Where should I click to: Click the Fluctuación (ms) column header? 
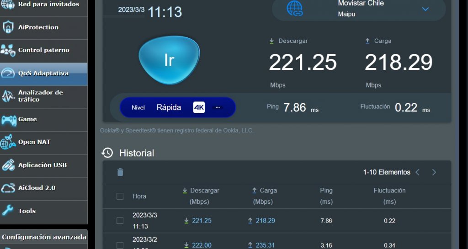[389, 196]
